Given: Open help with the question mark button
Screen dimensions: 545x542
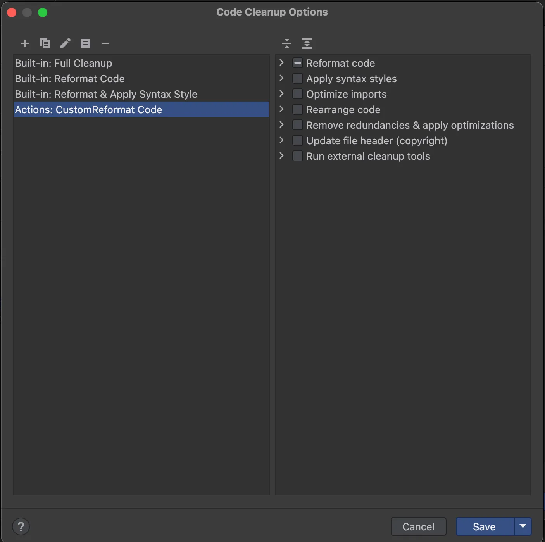Looking at the screenshot, I should 21,526.
